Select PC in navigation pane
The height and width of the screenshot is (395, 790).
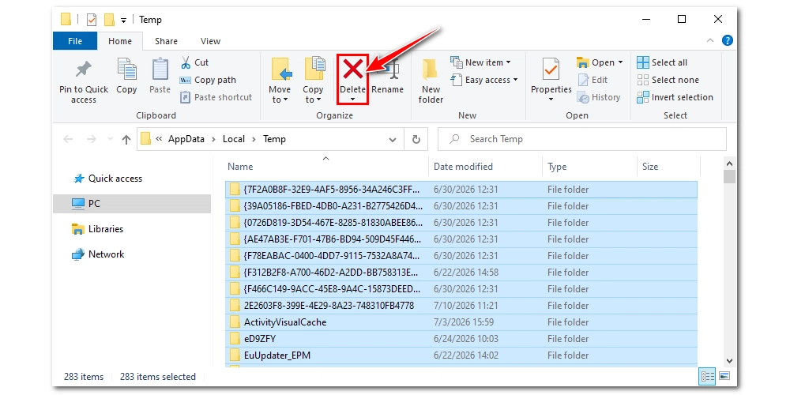132,204
